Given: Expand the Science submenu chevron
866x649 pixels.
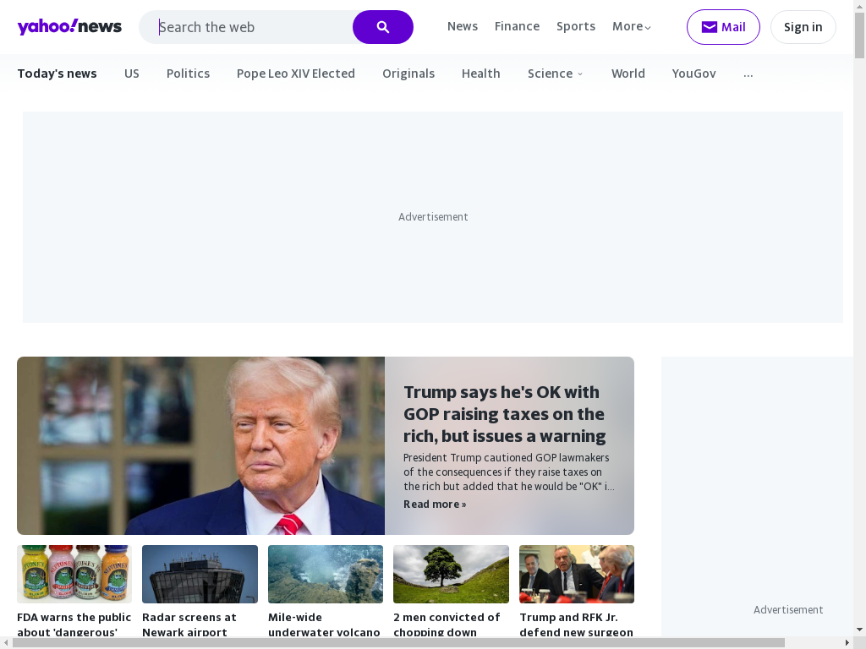Looking at the screenshot, I should [x=580, y=74].
